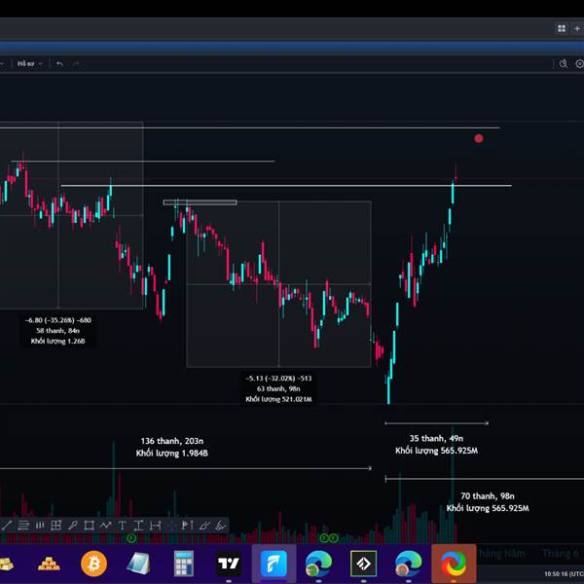Select the horizontal lines tool in favorites bar
The height and width of the screenshot is (584, 584).
pyautogui.click(x=23, y=526)
